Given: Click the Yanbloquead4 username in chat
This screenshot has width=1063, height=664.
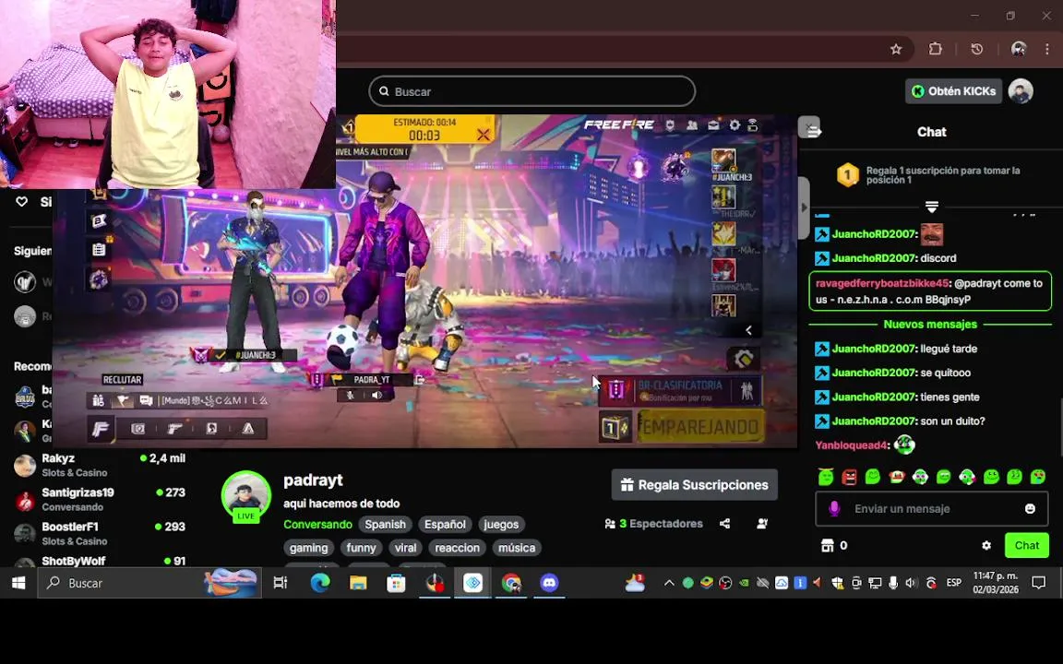Looking at the screenshot, I should (852, 445).
